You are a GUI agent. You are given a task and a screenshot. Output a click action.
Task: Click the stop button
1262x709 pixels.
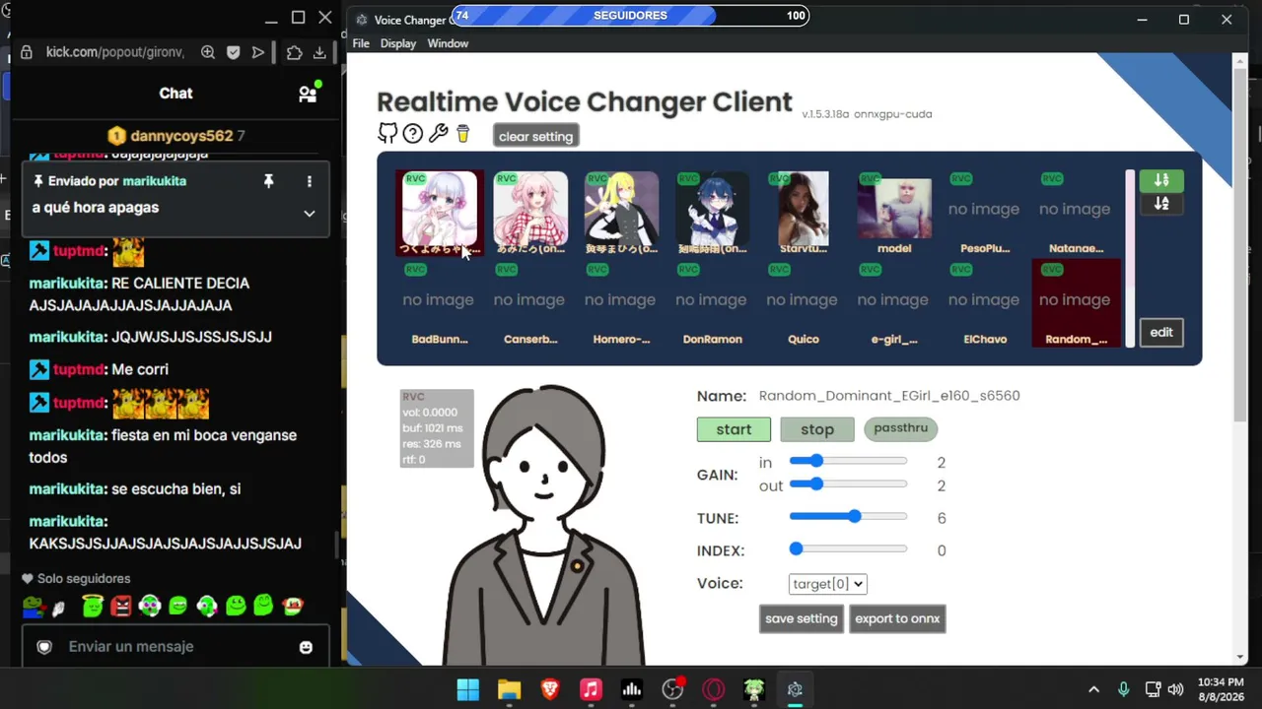(x=817, y=429)
